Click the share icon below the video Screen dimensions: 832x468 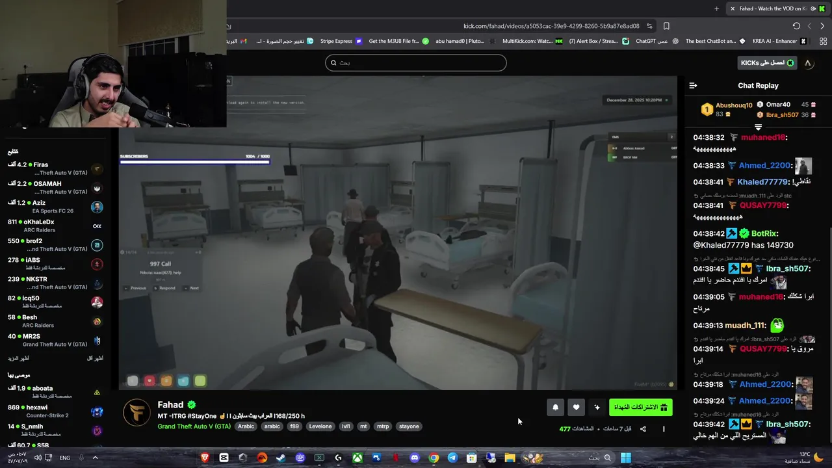pyautogui.click(x=643, y=429)
